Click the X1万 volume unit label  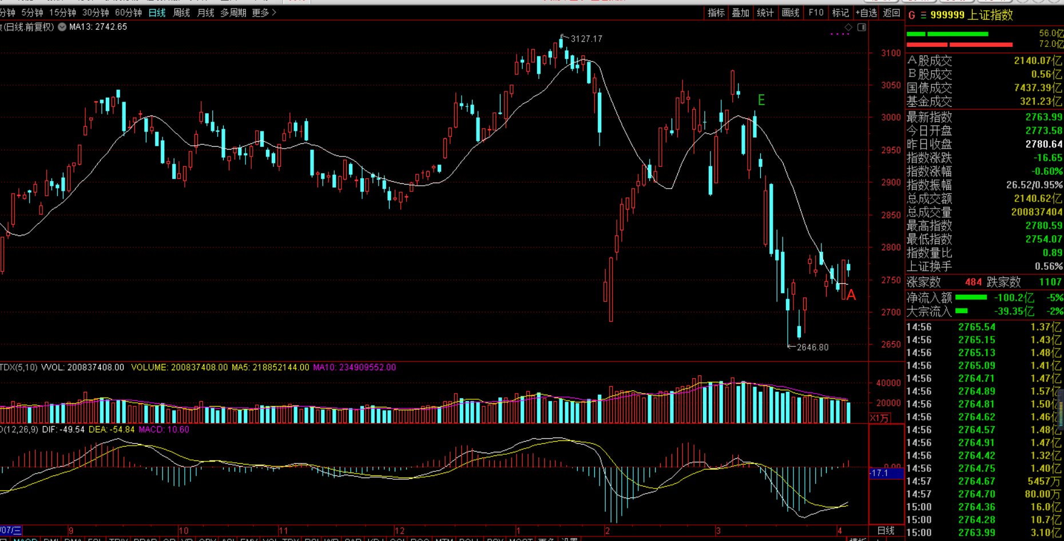click(879, 418)
